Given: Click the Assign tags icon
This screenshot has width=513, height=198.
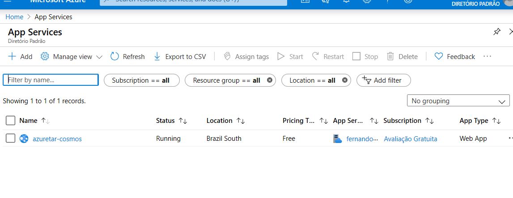Looking at the screenshot, I should (227, 56).
